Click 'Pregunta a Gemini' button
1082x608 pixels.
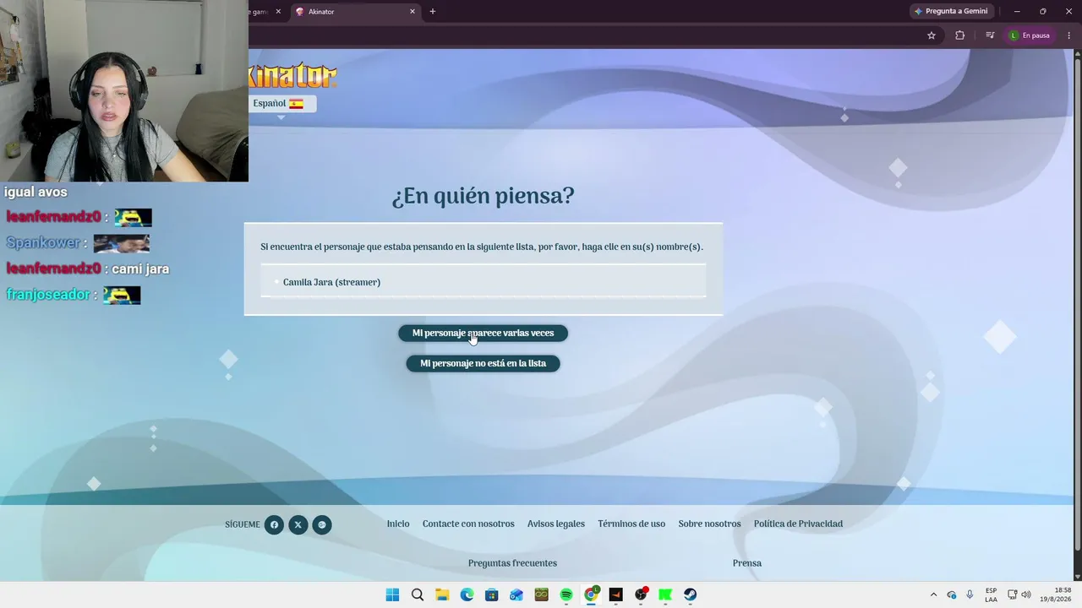[951, 11]
